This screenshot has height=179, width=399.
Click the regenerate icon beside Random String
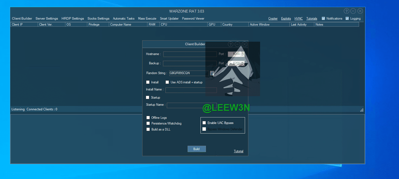click(x=212, y=73)
